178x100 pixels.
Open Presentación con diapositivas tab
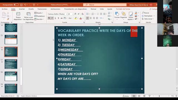click(x=75, y=9)
